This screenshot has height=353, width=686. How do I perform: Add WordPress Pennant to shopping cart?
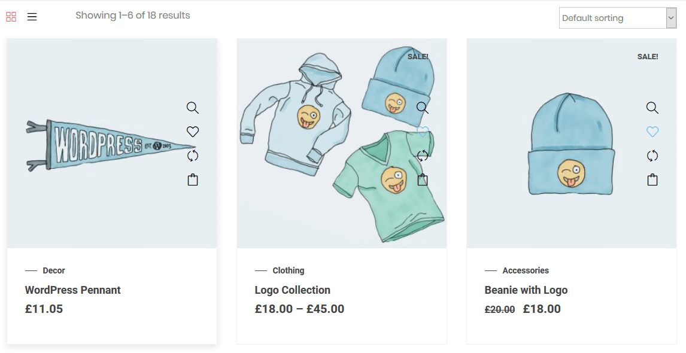click(x=192, y=179)
